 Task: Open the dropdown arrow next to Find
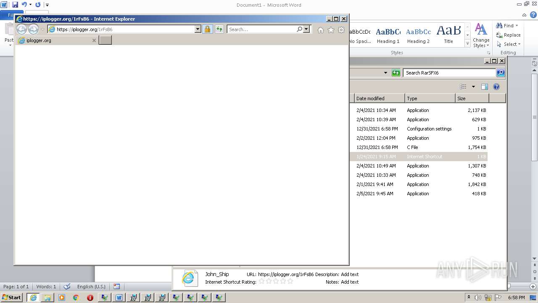[x=517, y=26]
